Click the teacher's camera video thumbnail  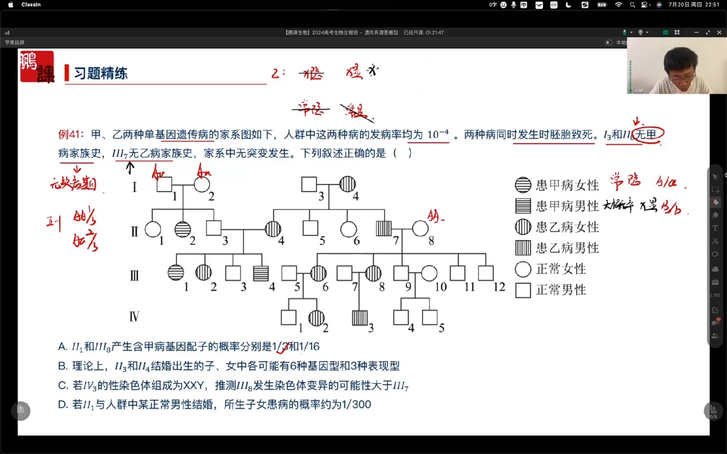[677, 66]
